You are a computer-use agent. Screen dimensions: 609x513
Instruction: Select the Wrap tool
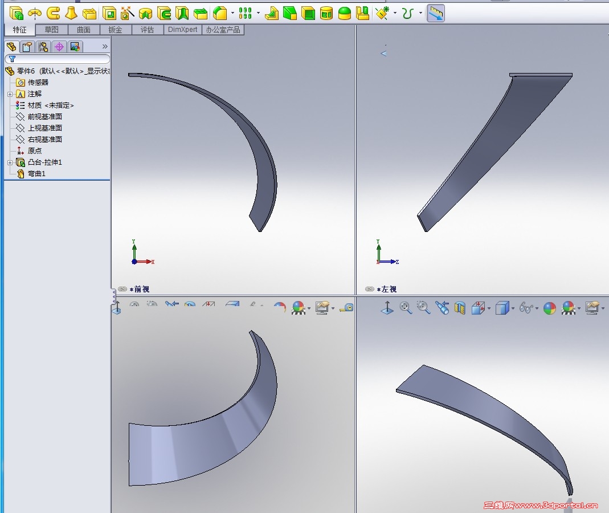click(326, 14)
